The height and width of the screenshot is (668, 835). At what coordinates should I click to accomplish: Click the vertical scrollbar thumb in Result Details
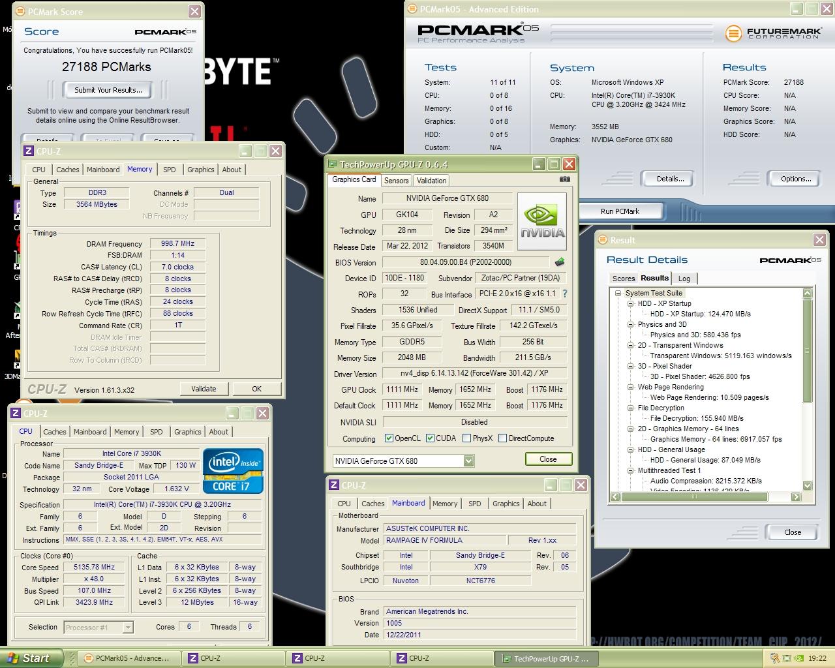pos(807,350)
